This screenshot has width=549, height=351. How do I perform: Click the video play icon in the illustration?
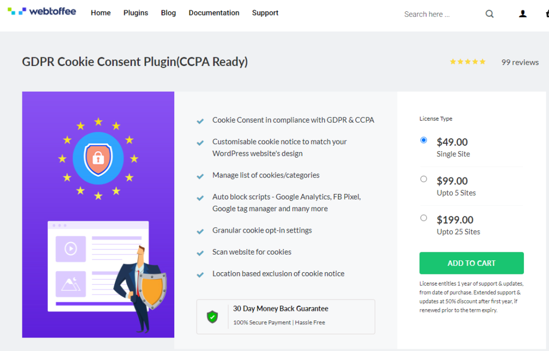click(x=71, y=249)
